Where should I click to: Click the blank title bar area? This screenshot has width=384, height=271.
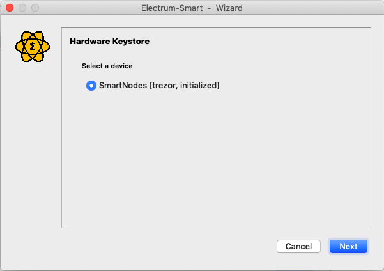click(314, 8)
